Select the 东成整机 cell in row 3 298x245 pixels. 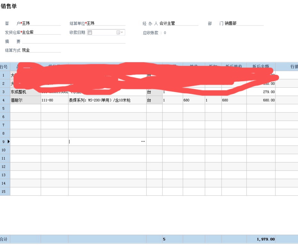(25, 92)
